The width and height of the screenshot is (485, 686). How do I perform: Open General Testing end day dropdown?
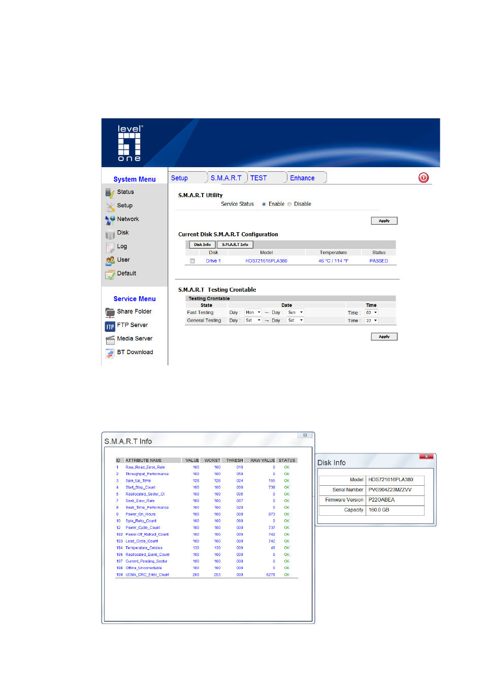[295, 321]
